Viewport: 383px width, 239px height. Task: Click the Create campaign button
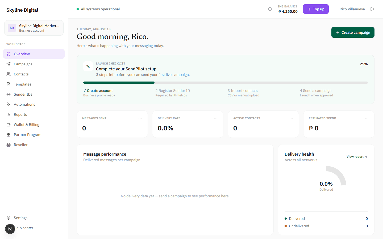pyautogui.click(x=353, y=32)
